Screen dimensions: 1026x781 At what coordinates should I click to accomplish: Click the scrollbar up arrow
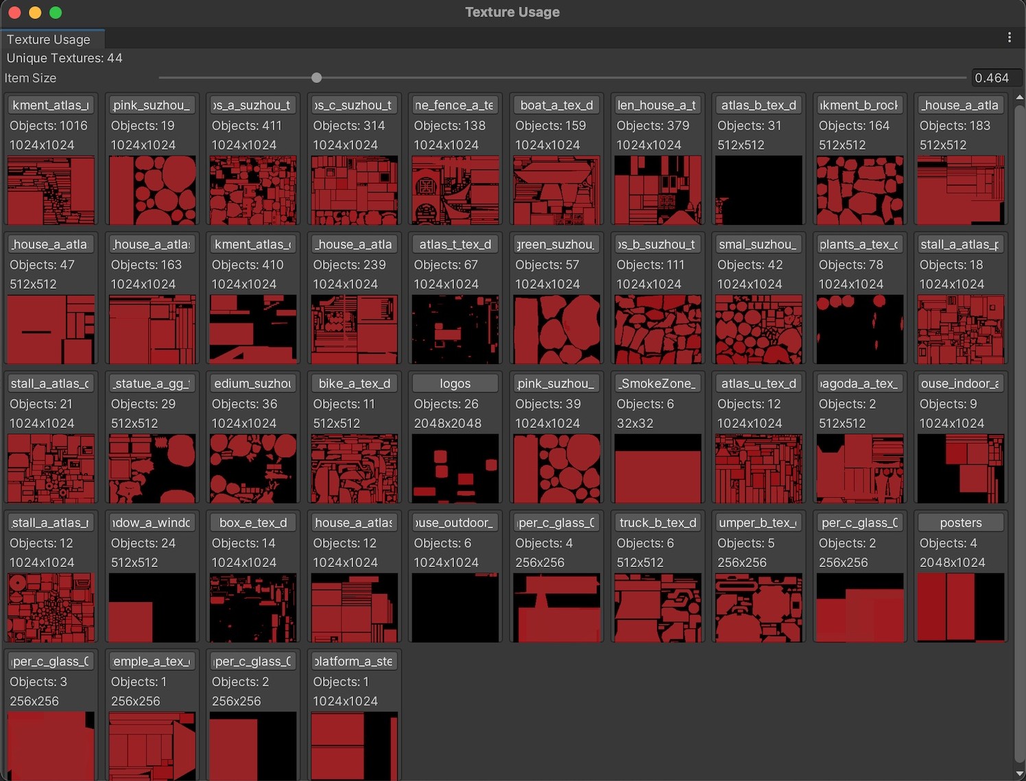[x=1019, y=97]
